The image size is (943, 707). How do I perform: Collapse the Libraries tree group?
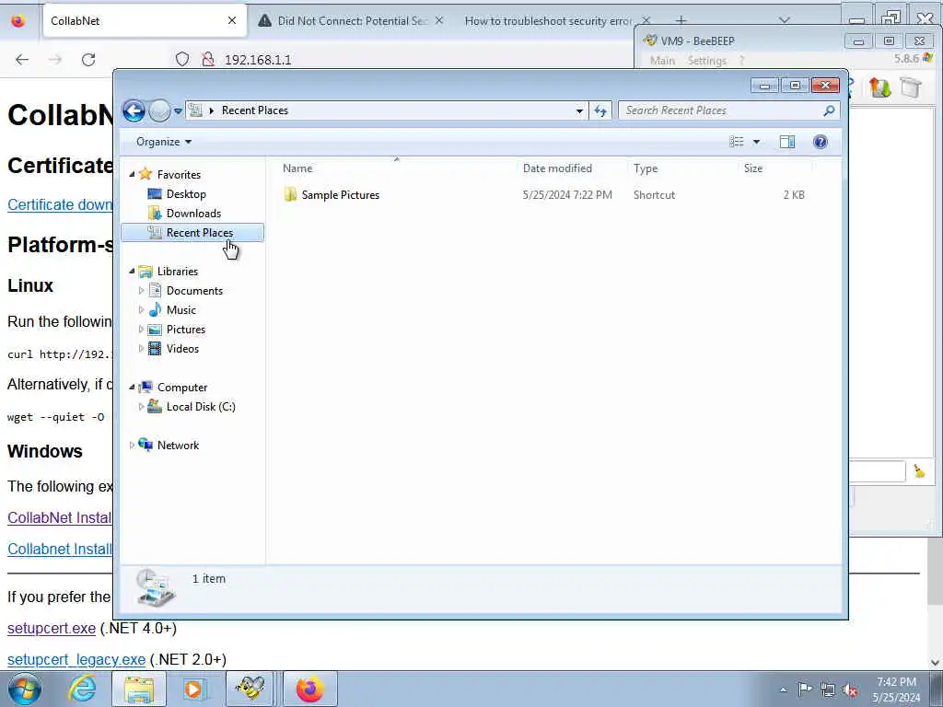coord(132,272)
